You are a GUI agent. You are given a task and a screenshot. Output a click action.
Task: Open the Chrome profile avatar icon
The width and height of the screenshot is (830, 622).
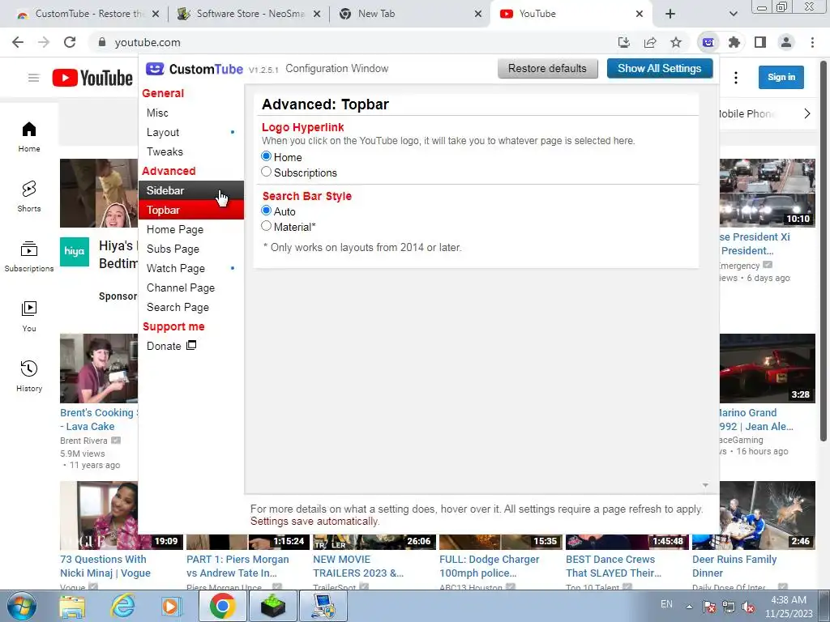point(786,42)
